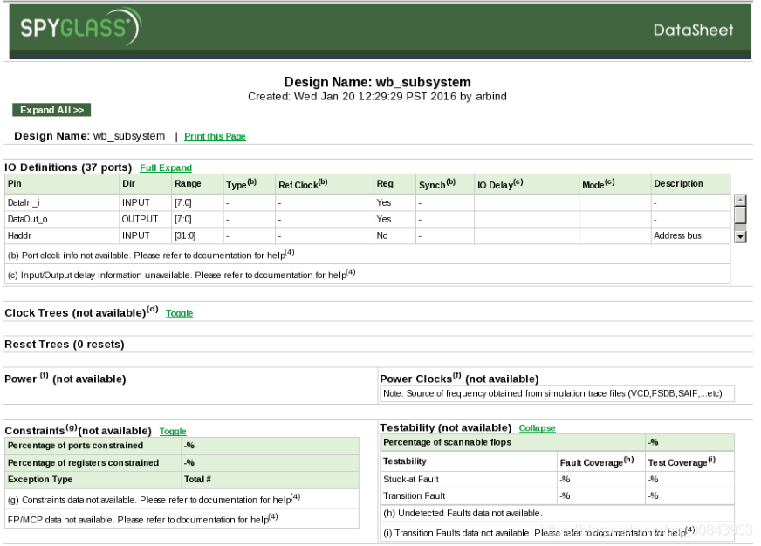The width and height of the screenshot is (761, 546).
Task: Select the DataOut_o pin cell
Action: tap(62, 219)
